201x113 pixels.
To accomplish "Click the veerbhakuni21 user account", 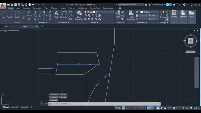I will pos(157,5).
